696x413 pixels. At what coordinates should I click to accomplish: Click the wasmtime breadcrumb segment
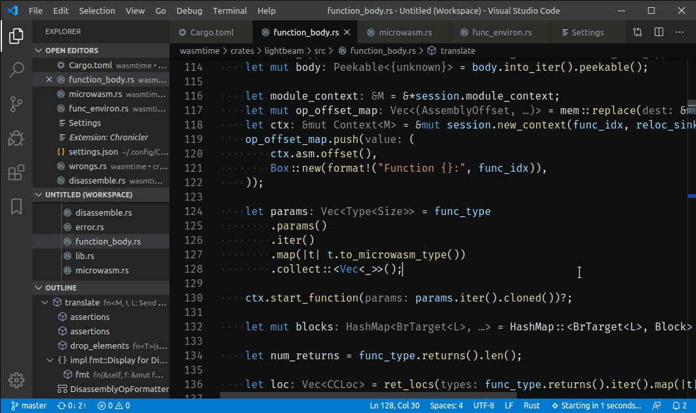click(x=200, y=50)
